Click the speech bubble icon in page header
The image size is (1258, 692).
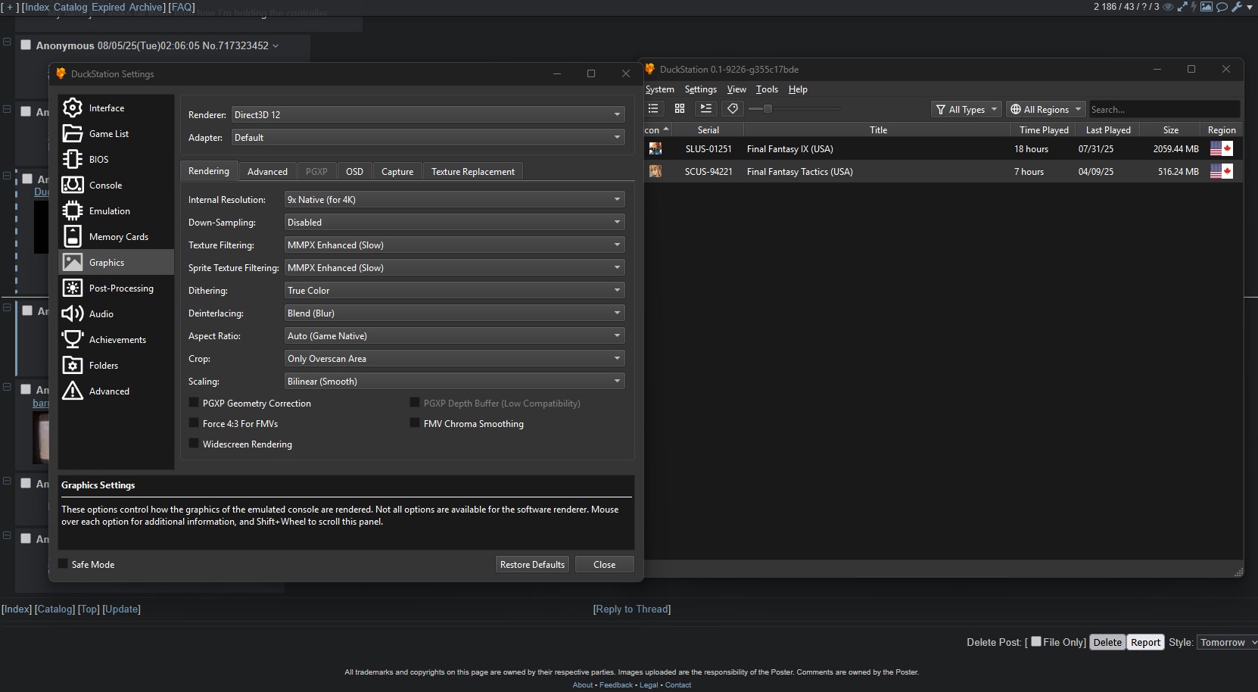(x=1222, y=7)
